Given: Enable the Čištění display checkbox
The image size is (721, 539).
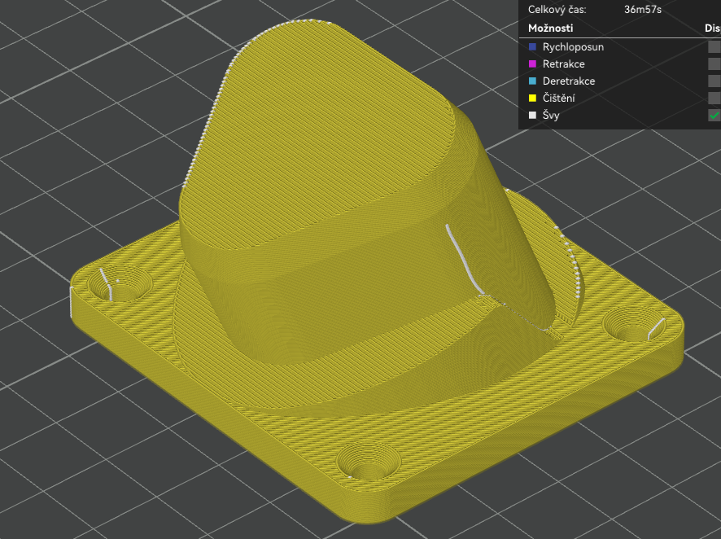Looking at the screenshot, I should [x=714, y=99].
